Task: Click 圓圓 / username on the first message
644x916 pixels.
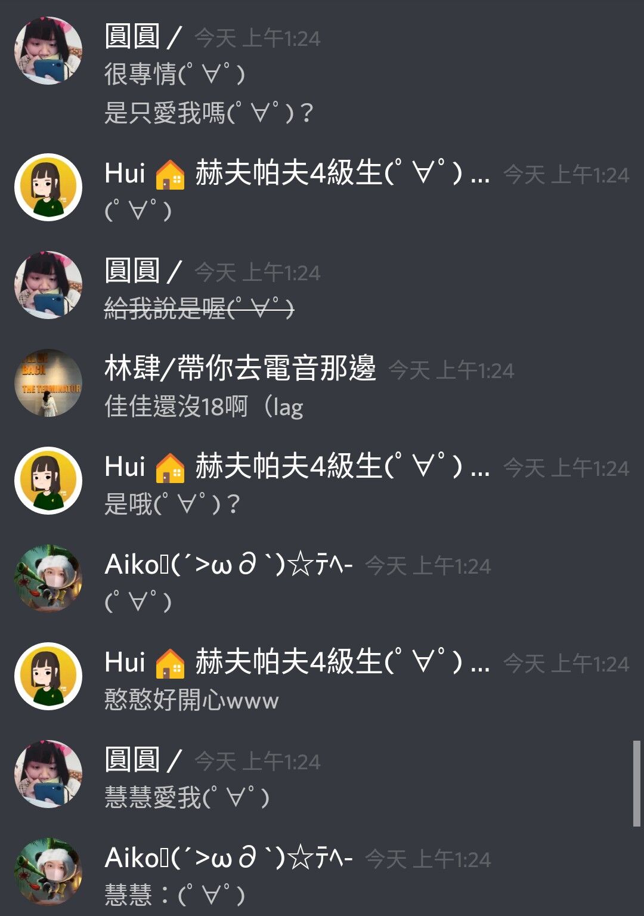Action: point(143,37)
